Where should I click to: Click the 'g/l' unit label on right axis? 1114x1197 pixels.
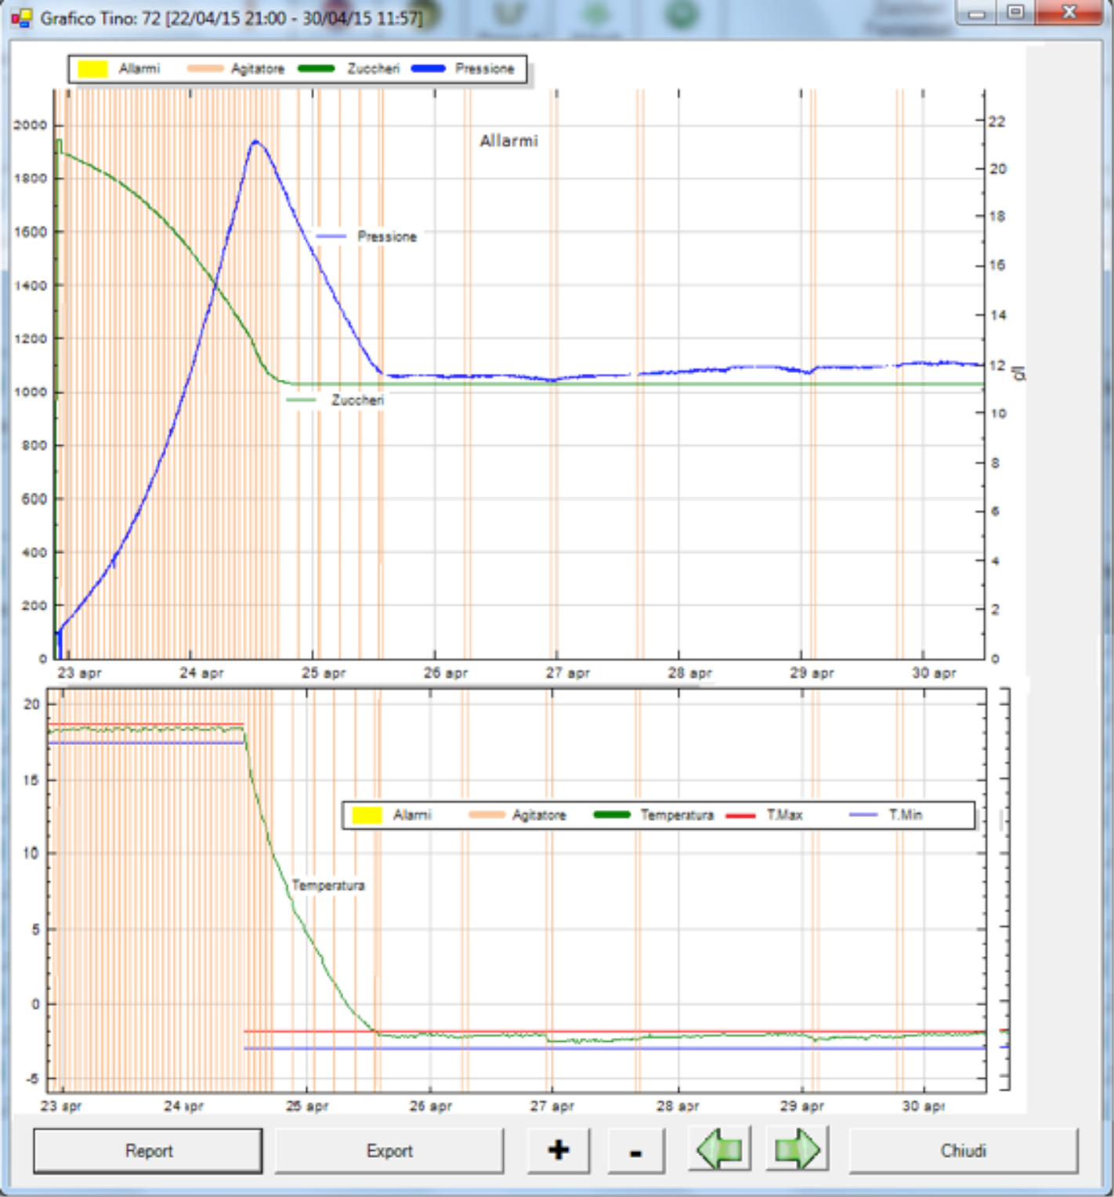click(1018, 373)
